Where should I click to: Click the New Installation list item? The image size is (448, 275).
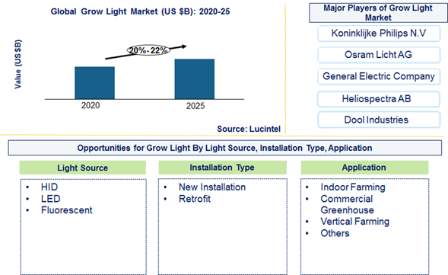click(212, 187)
